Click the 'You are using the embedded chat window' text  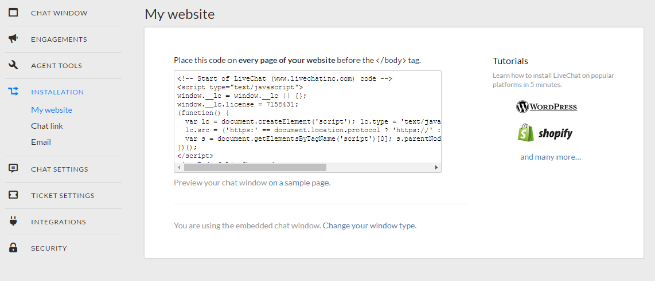(247, 225)
